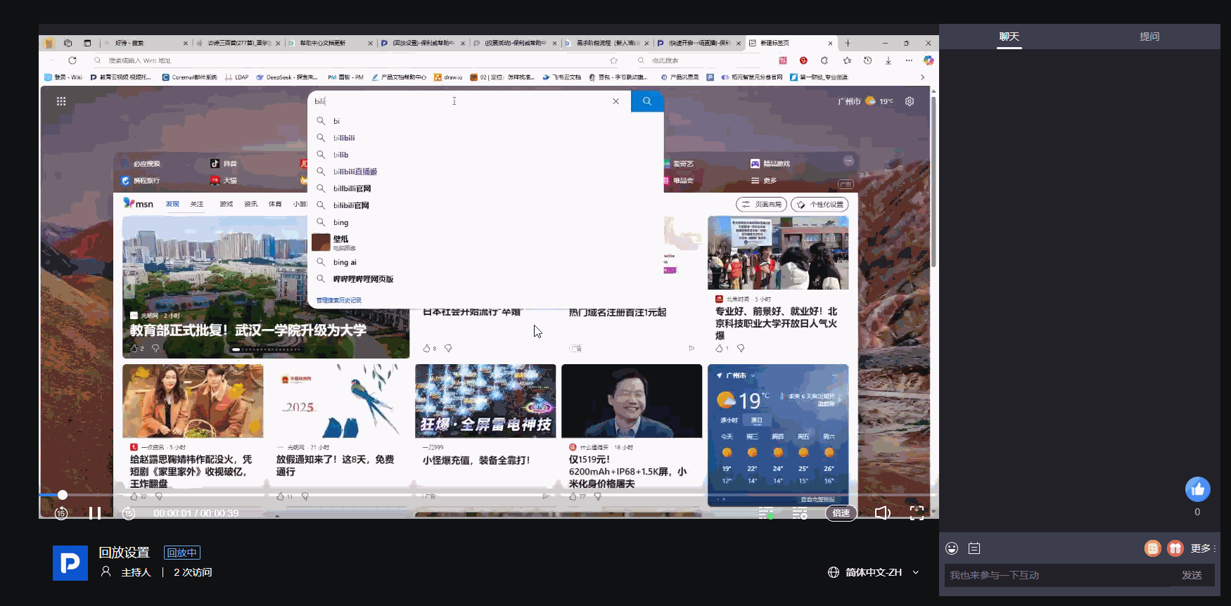Pause the replay video
Image resolution: width=1231 pixels, height=606 pixels.
click(95, 513)
